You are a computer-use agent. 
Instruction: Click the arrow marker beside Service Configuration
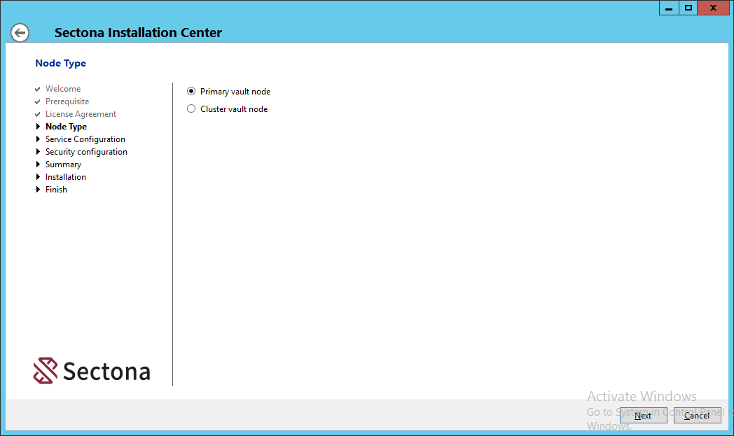click(x=39, y=139)
